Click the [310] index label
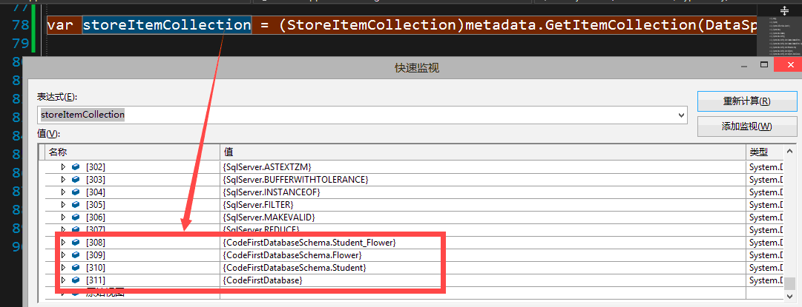The width and height of the screenshot is (802, 307). 95,268
